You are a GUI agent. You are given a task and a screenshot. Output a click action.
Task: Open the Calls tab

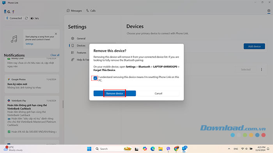91,10
